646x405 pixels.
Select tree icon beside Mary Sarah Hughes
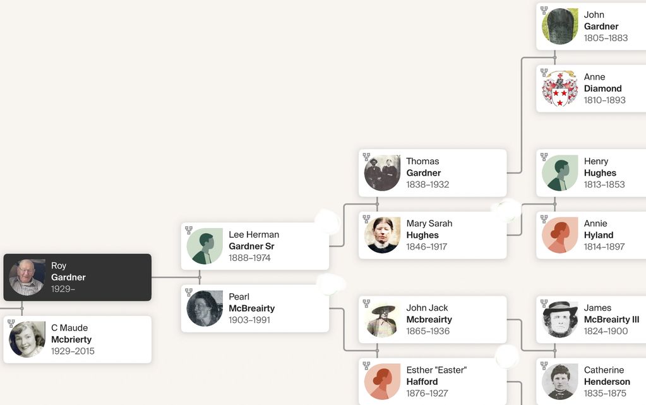tap(366, 219)
